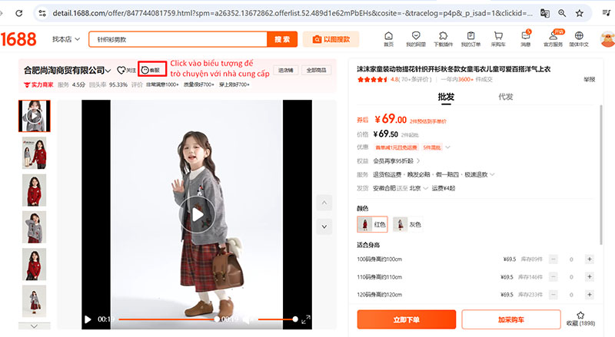Switch to the 批发 tab
615x337 pixels.
pyautogui.click(x=446, y=97)
